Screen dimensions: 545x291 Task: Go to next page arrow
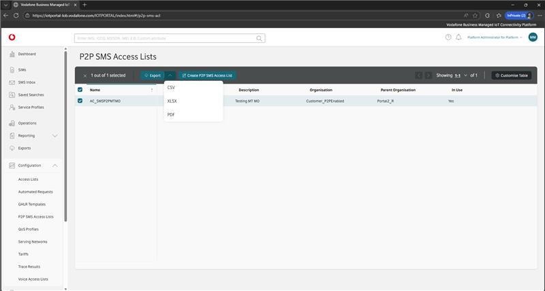point(429,75)
